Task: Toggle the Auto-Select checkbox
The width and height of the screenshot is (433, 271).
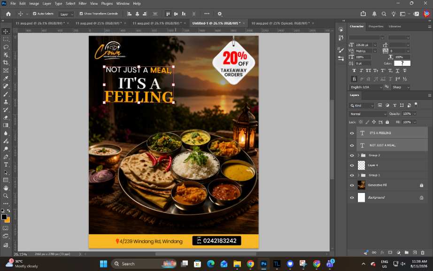Action: [35, 14]
